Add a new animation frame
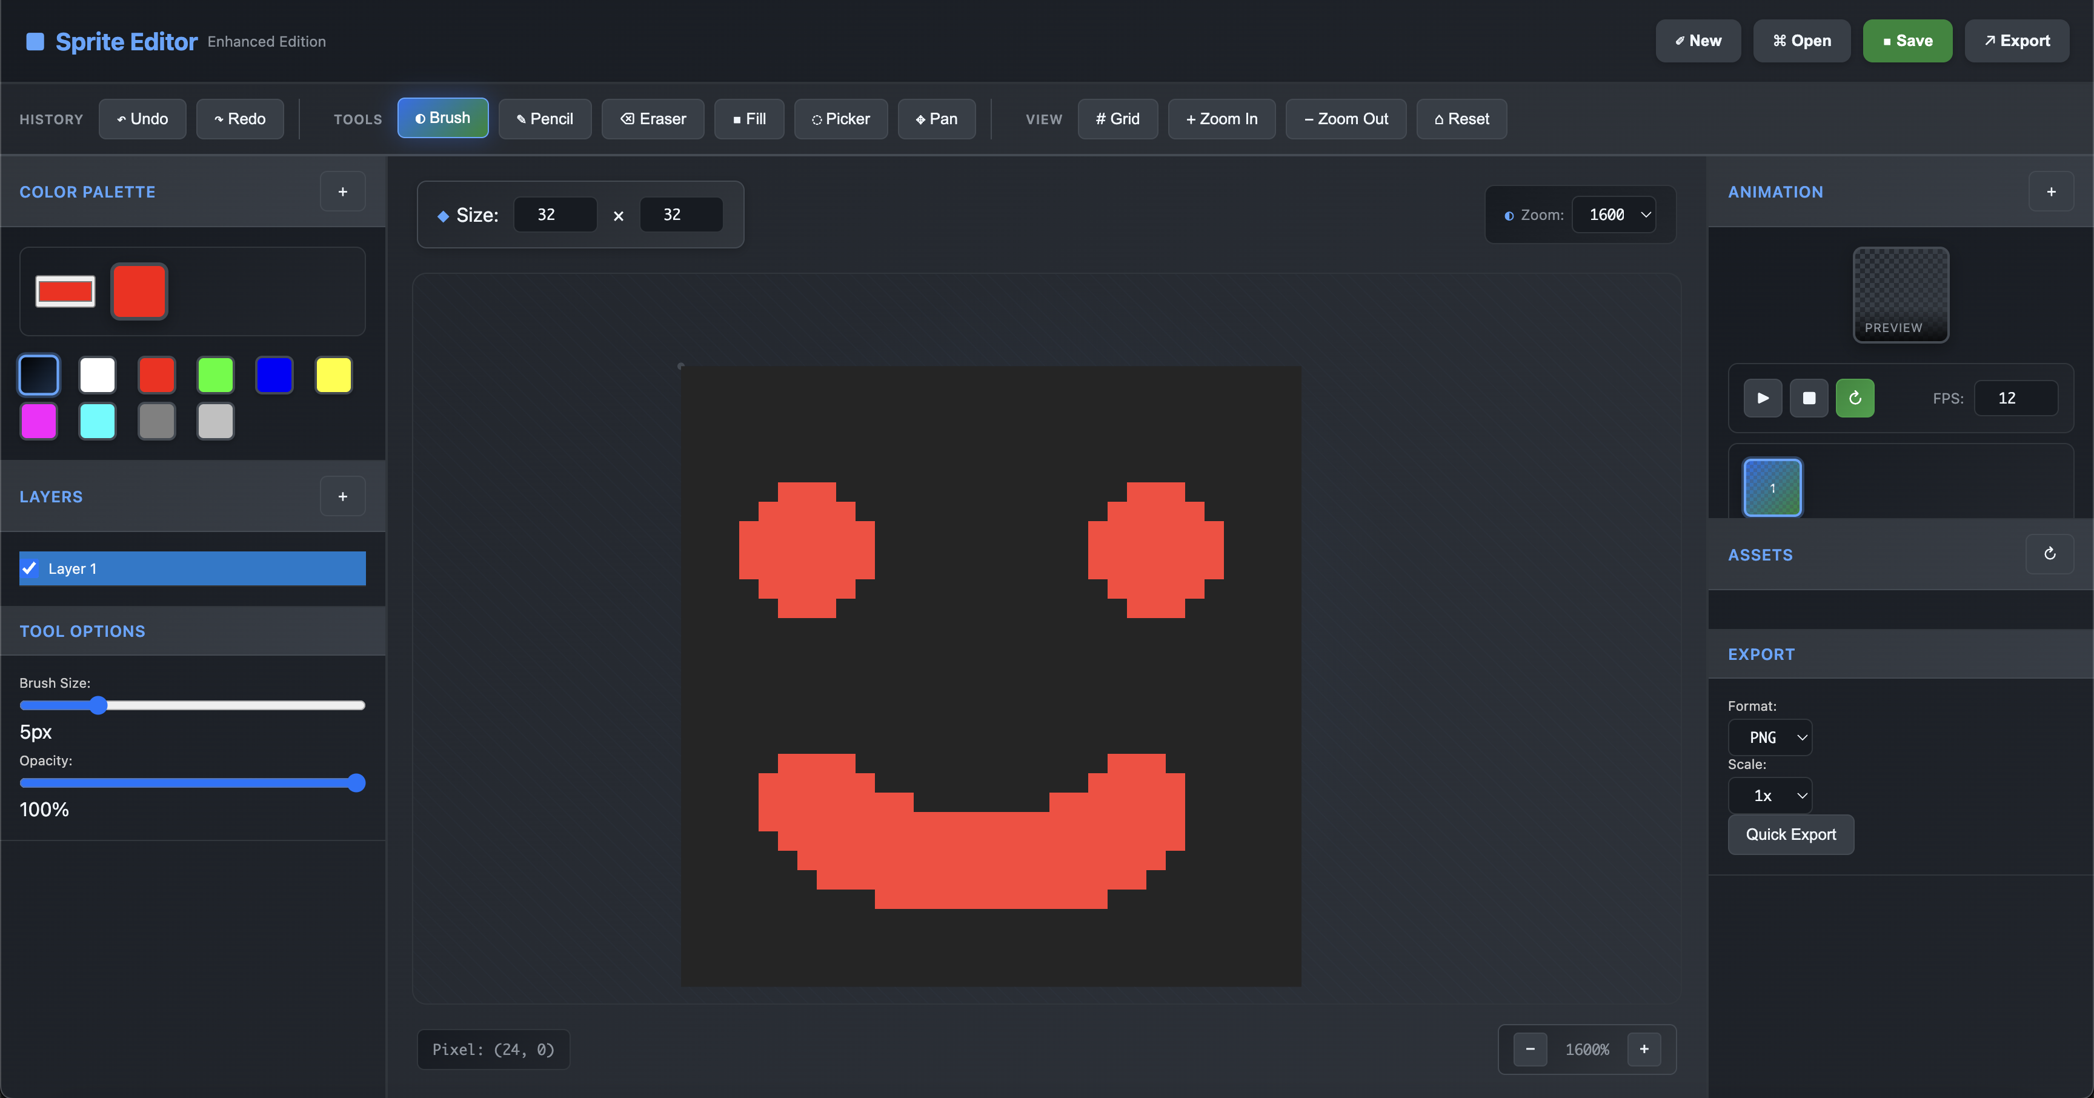Screen dimensions: 2094x1098 (2051, 192)
